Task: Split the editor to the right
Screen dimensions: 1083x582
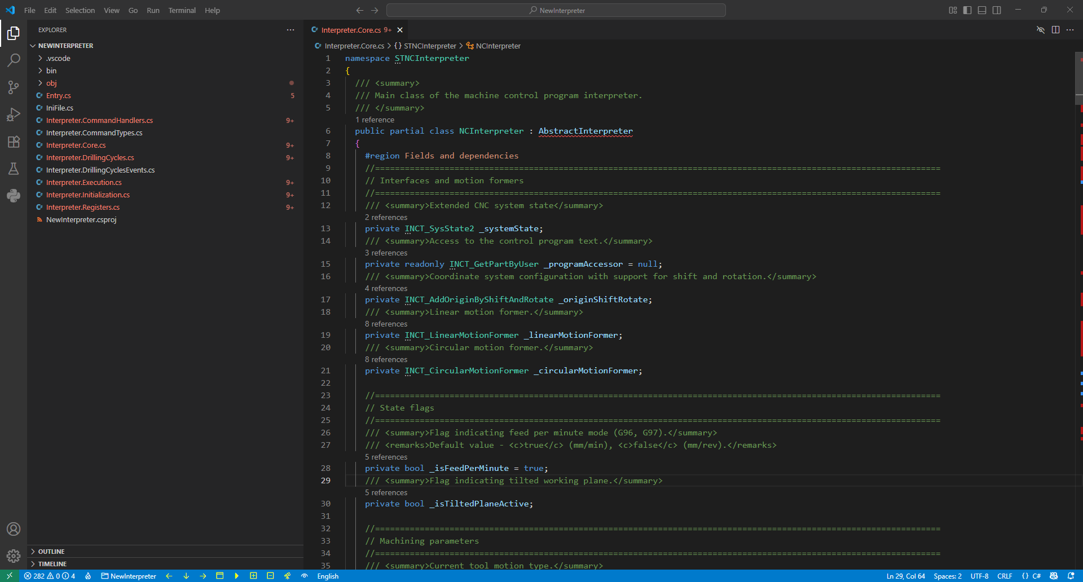Action: [x=1055, y=30]
